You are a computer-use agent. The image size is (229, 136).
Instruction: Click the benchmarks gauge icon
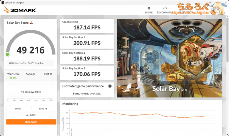click(165, 8)
